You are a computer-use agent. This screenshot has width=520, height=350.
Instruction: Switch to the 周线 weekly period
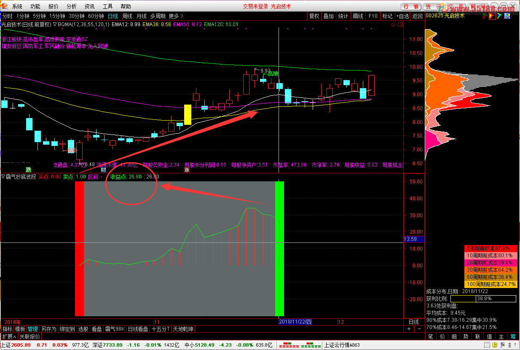click(x=127, y=16)
